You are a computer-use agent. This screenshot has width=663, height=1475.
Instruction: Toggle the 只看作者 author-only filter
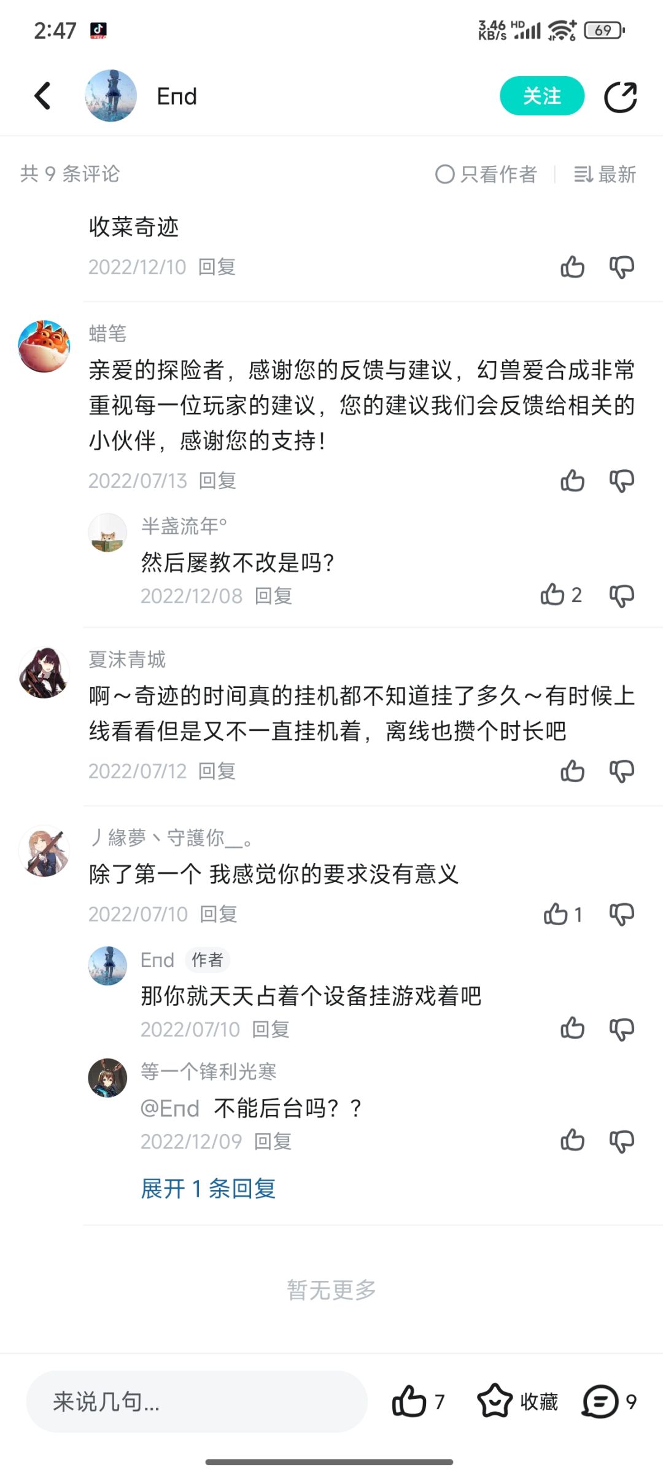tap(486, 174)
